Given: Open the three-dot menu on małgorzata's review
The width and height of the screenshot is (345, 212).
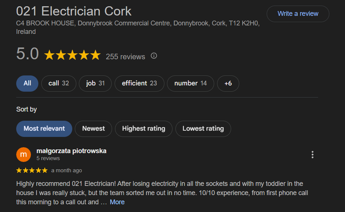Looking at the screenshot, I should [x=313, y=155].
